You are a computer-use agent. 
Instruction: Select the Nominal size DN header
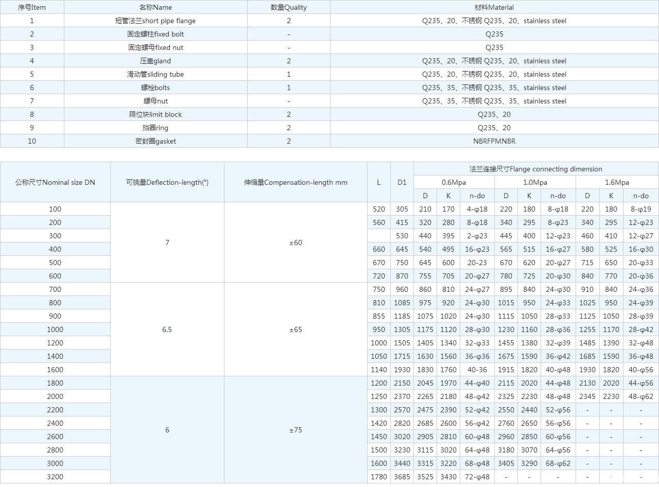coord(55,182)
